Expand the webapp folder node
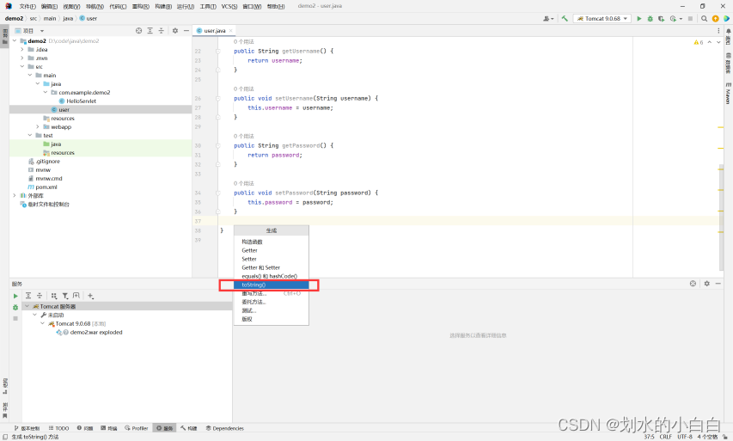 38,126
